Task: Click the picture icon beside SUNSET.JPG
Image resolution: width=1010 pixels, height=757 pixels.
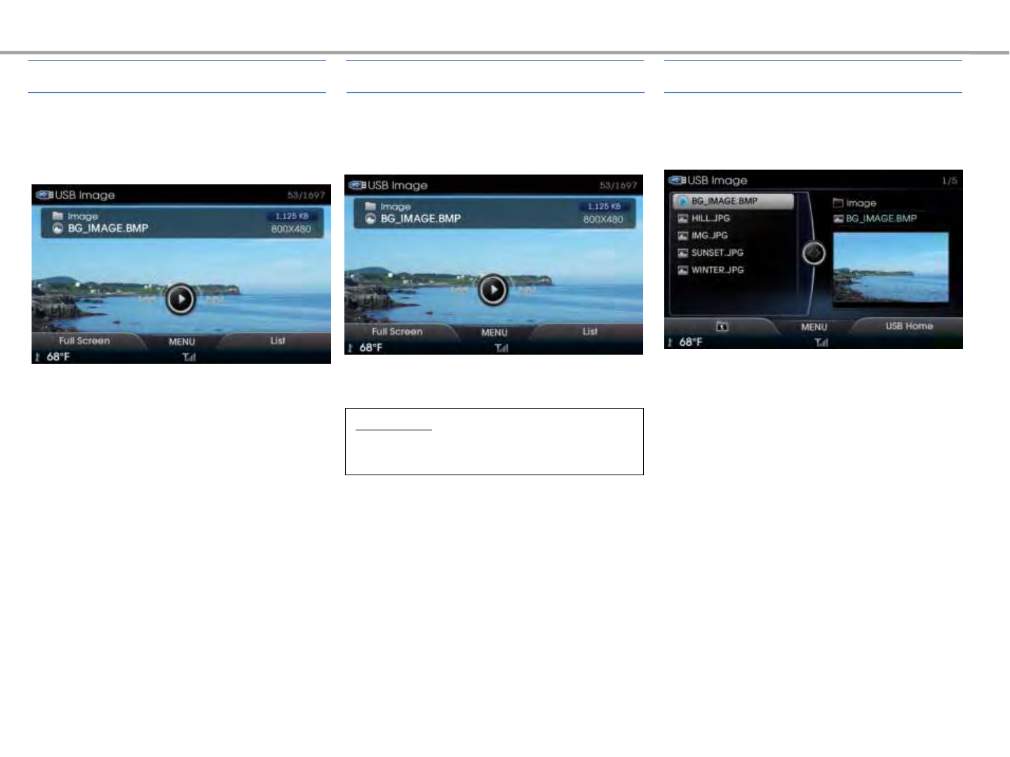Action: [682, 253]
